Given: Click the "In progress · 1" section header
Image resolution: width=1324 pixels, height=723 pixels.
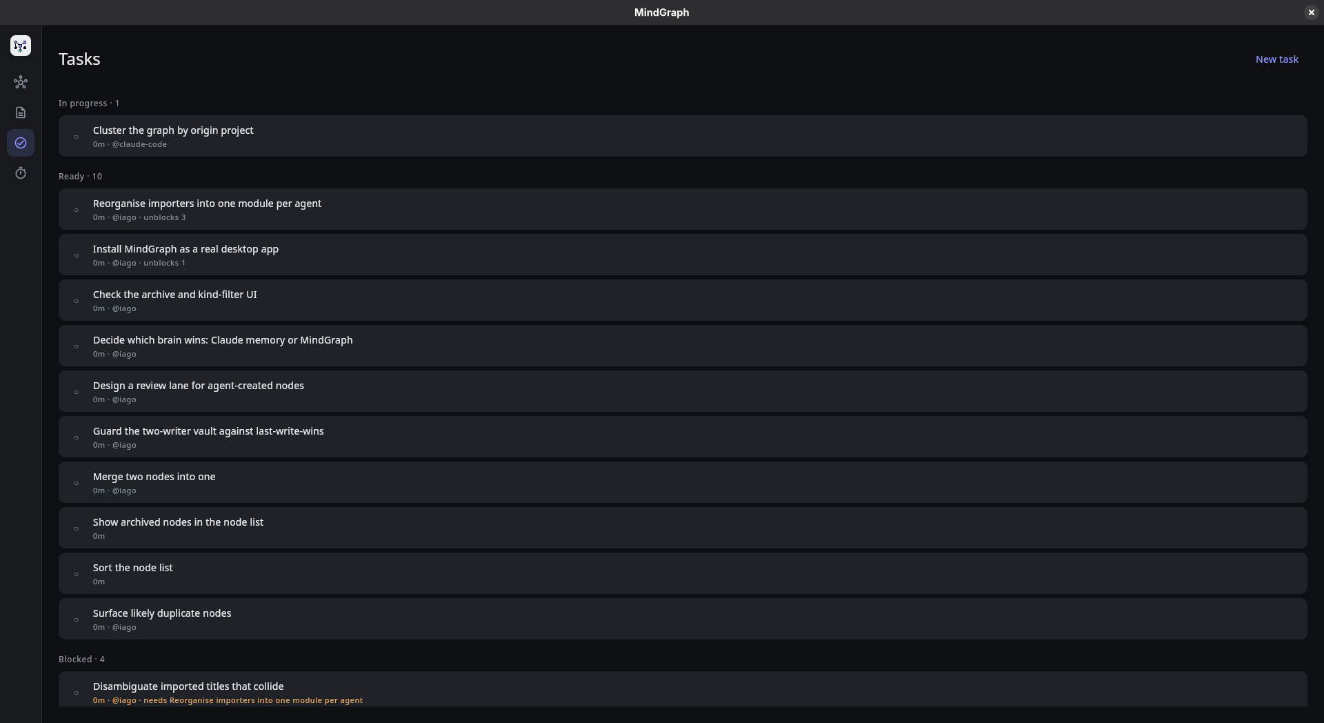Looking at the screenshot, I should (89, 103).
